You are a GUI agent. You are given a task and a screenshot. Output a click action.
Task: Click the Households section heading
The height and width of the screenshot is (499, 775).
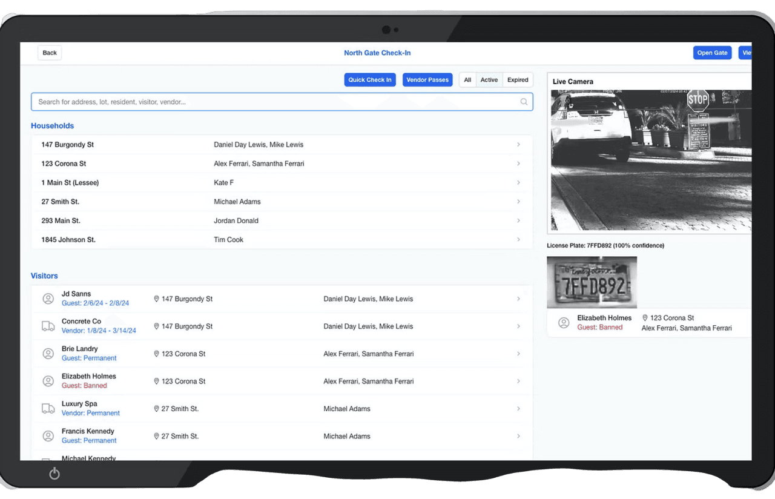point(52,126)
